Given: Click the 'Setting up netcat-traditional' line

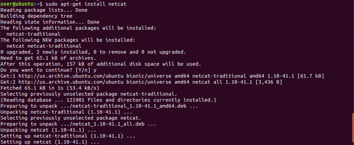Looking at the screenshot, I should 68,136.
